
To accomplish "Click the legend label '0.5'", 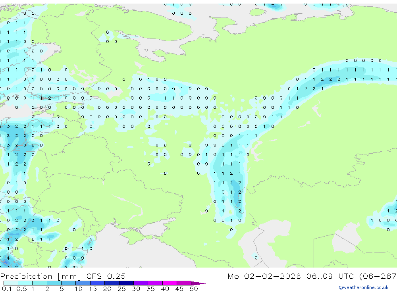I will (x=21, y=289).
